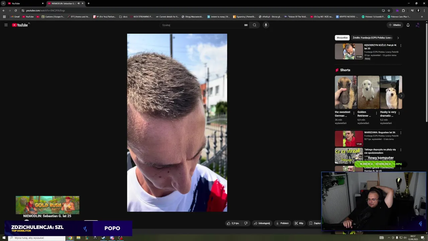Click the browser address bar URL
Image resolution: width=428 pixels, height=241 pixels.
click(x=45, y=10)
